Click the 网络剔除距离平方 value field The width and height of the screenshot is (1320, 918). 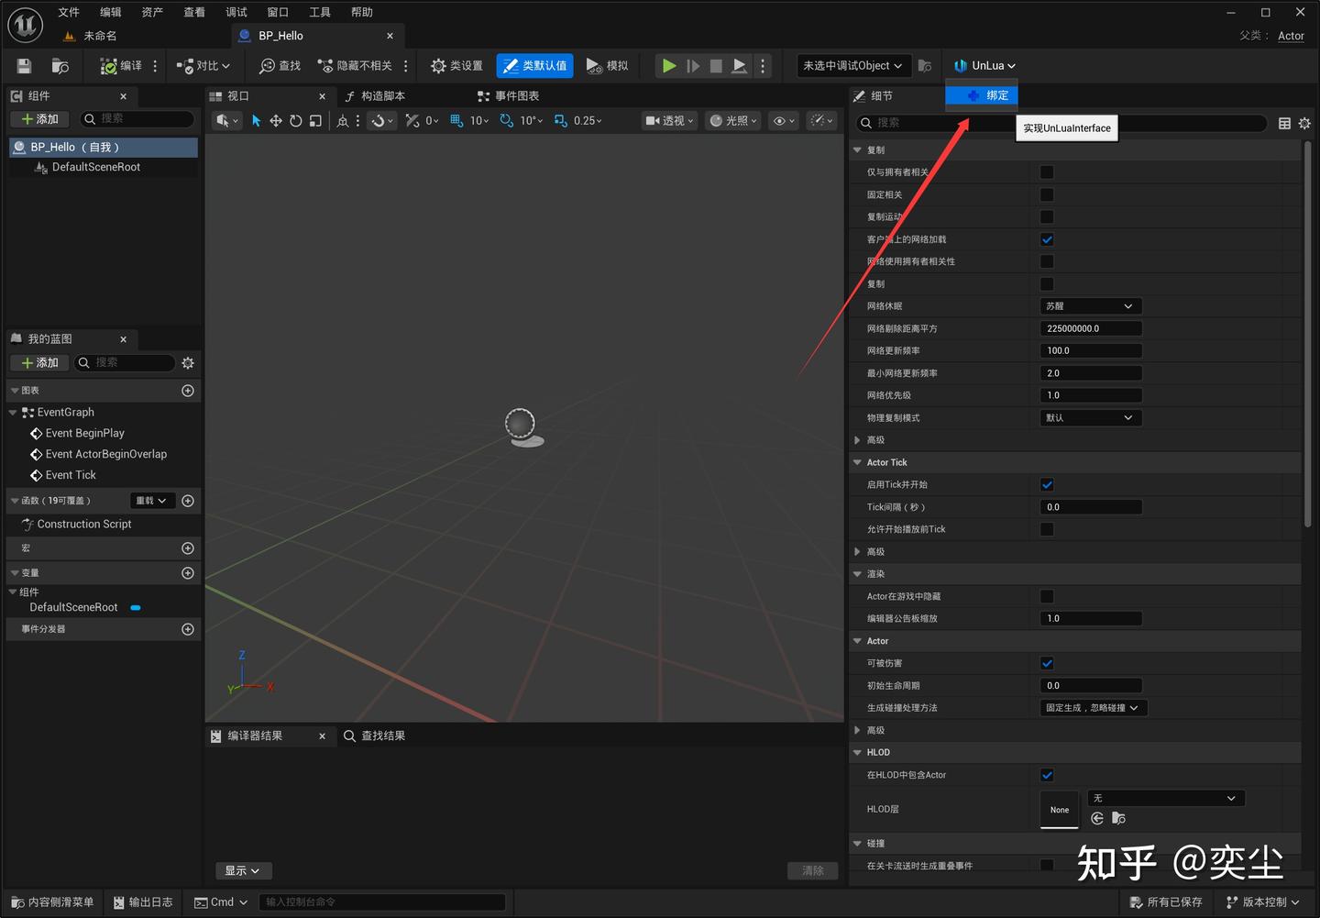coord(1091,328)
